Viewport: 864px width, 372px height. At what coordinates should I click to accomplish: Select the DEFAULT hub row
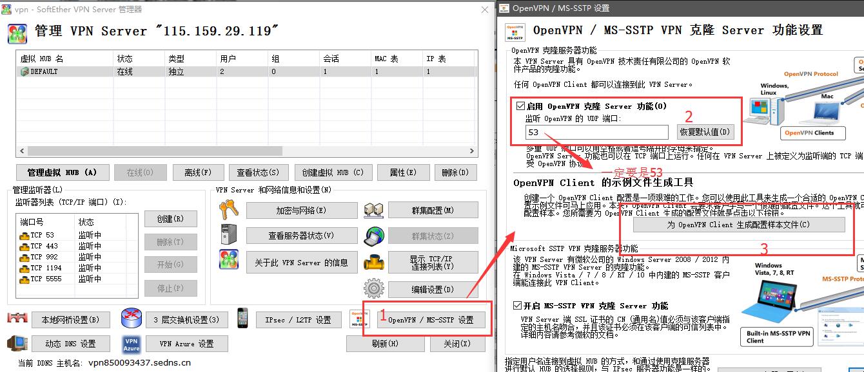247,71
